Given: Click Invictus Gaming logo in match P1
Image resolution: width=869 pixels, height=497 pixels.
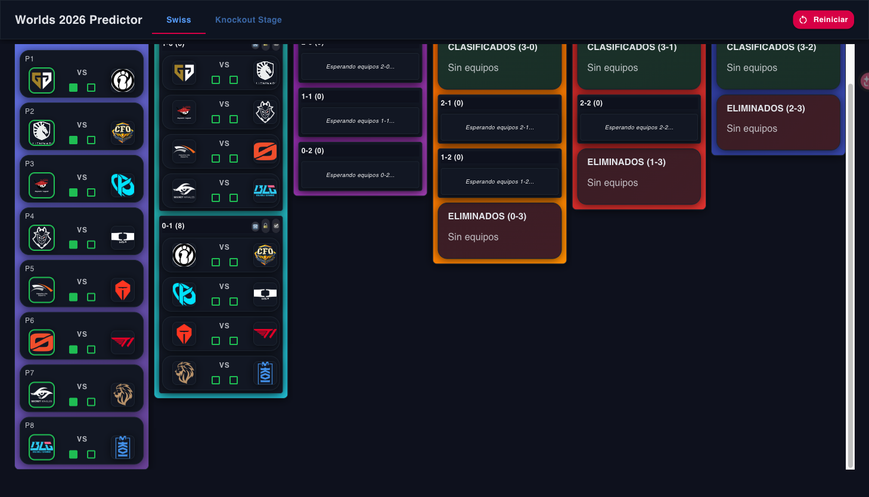Looking at the screenshot, I should [x=123, y=80].
